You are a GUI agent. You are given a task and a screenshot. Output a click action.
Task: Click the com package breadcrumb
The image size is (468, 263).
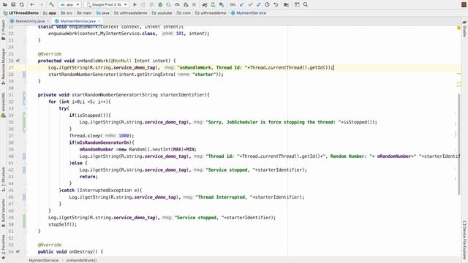pos(184,13)
